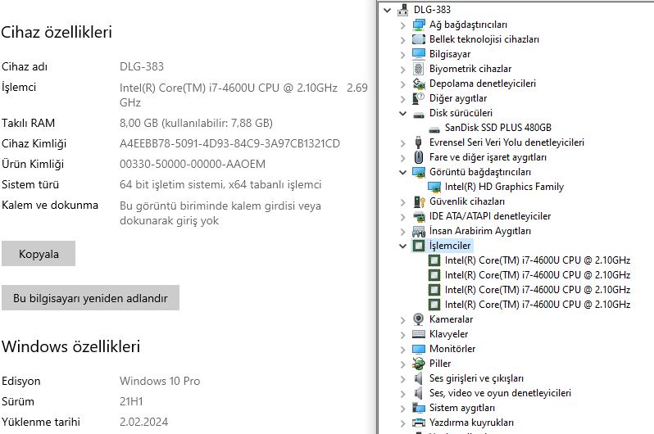Click the device name value DLG-383
The width and height of the screenshot is (654, 434).
(x=142, y=66)
